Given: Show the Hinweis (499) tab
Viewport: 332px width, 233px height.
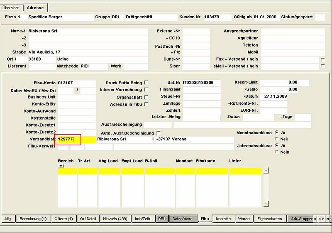Looking at the screenshot, I should coord(115,219).
